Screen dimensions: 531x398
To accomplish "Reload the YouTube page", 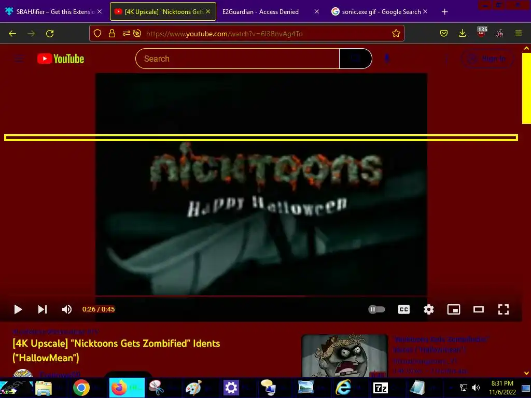I will point(50,34).
